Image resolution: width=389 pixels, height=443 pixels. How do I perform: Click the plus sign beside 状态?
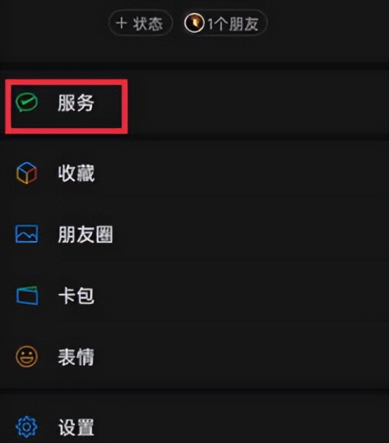[122, 23]
